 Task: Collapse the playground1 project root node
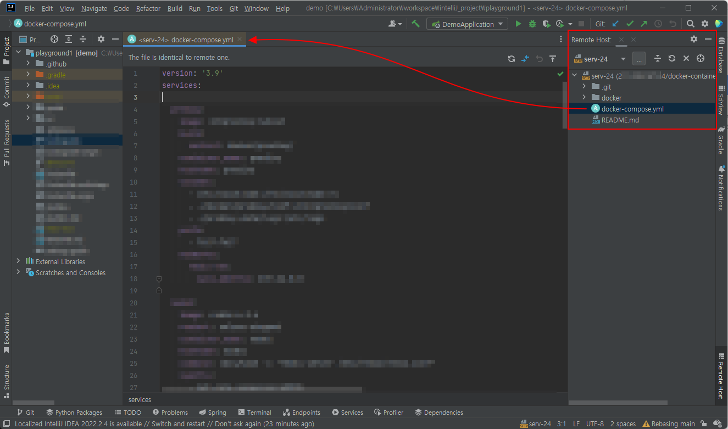pos(18,53)
